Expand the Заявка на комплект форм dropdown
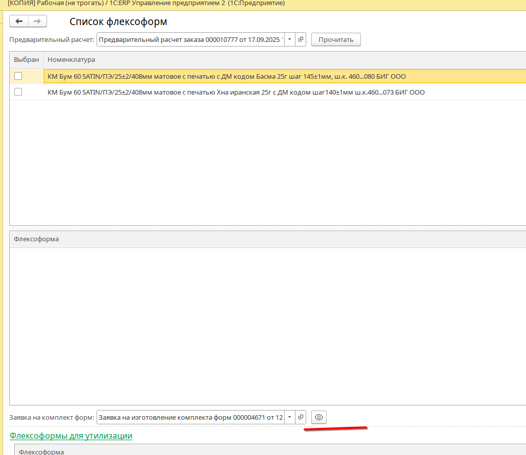The height and width of the screenshot is (455, 526). (289, 417)
